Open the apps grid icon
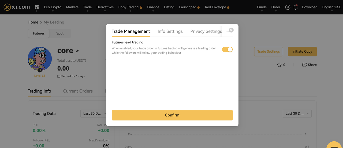343x148 pixels. (37, 7)
